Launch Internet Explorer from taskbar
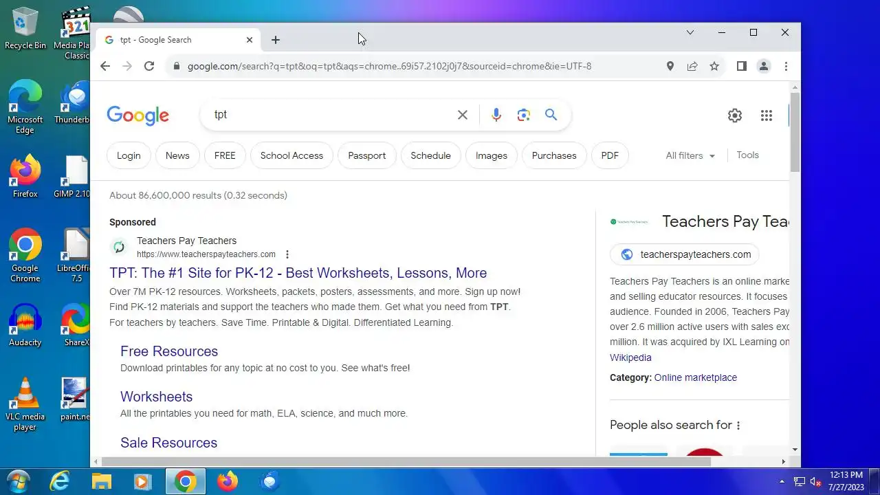This screenshot has height=495, width=880. point(60,482)
